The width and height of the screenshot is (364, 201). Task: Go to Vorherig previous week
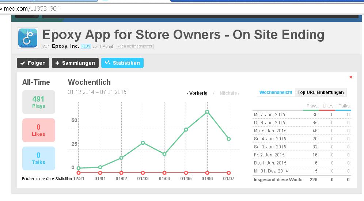pos(197,93)
